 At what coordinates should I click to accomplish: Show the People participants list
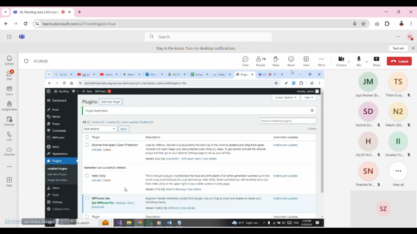261,61
